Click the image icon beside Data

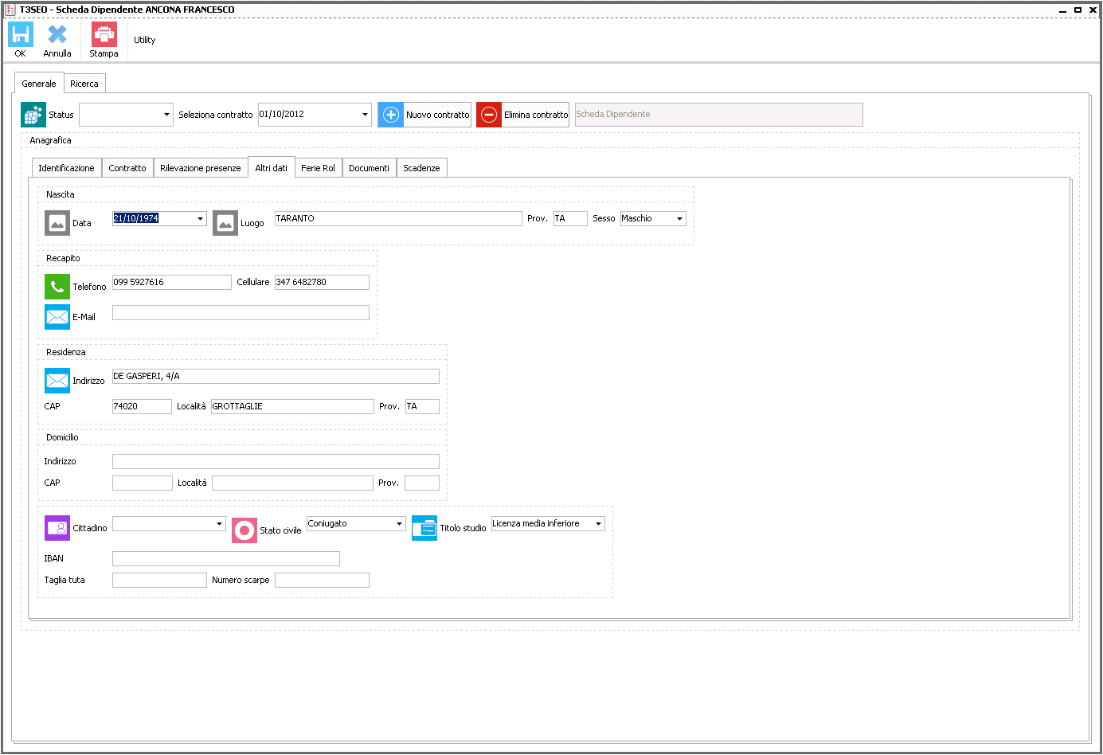click(x=57, y=223)
